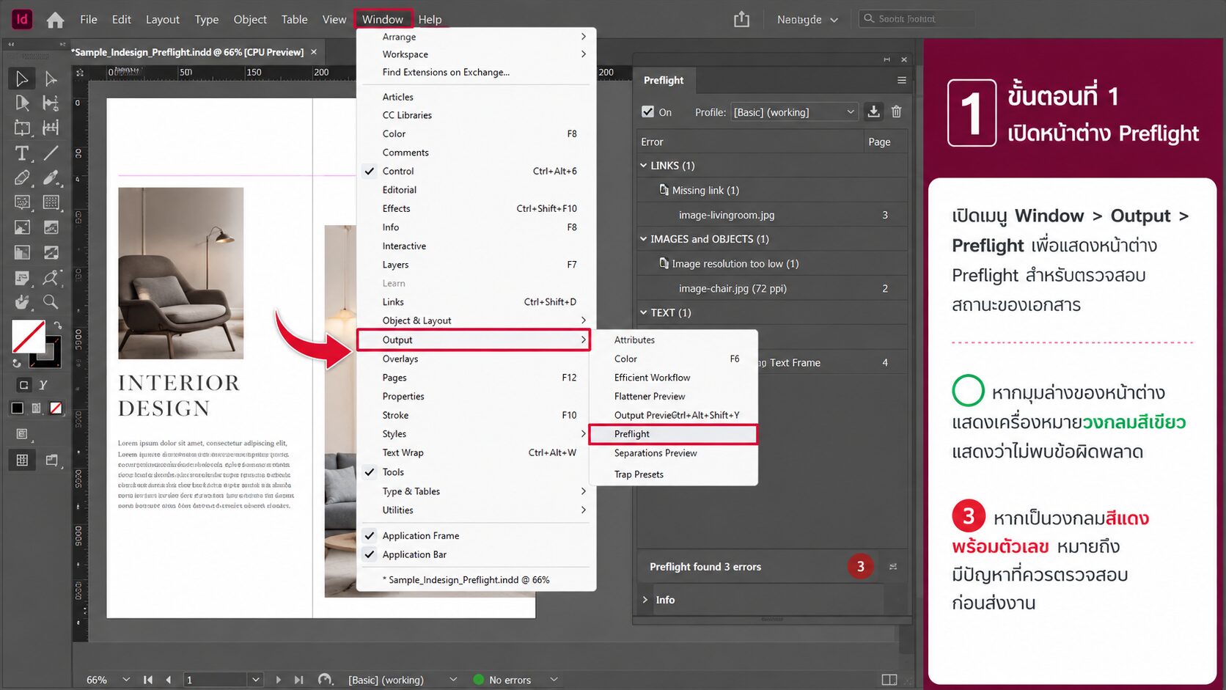Go to first page icon

tap(148, 680)
